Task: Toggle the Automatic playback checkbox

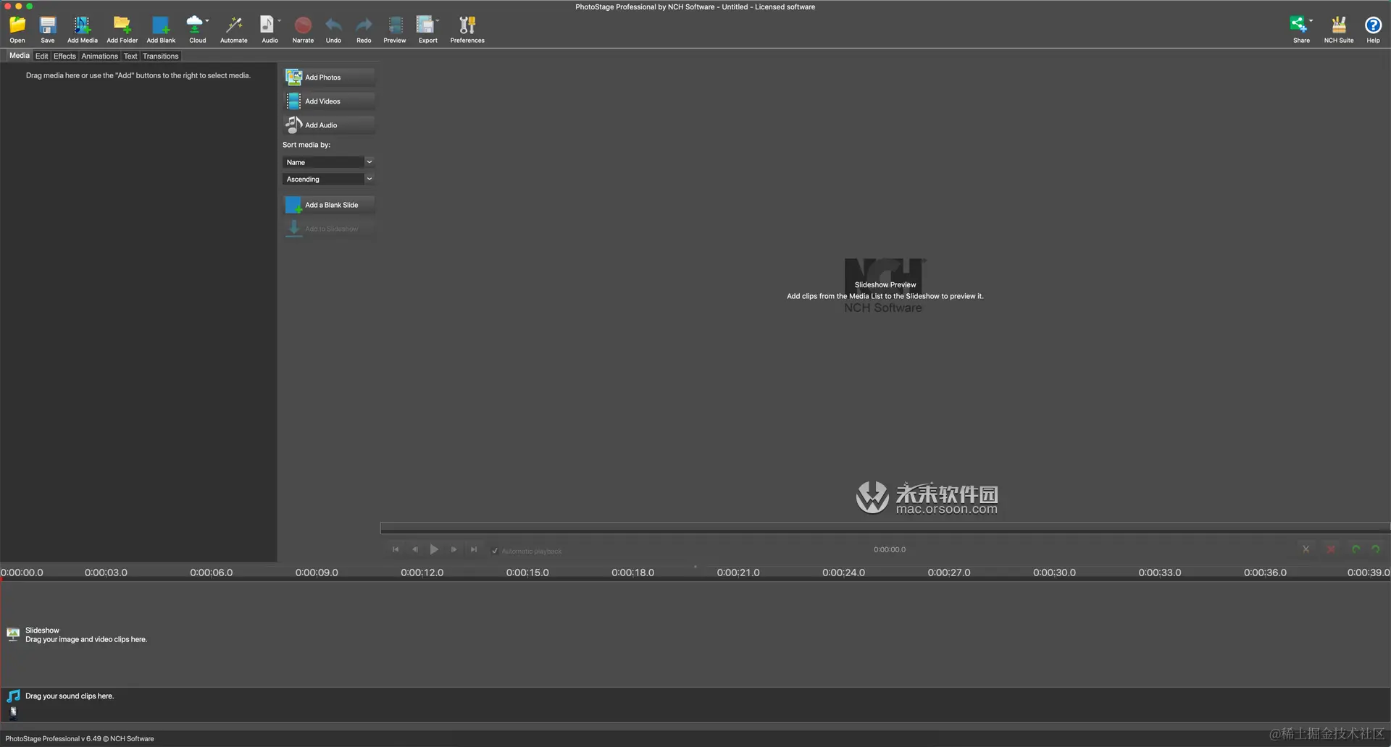Action: [x=495, y=551]
